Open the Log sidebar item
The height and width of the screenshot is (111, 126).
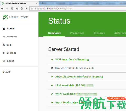9,45
